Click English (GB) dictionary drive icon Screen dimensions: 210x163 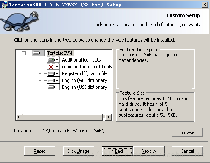(x=53, y=80)
